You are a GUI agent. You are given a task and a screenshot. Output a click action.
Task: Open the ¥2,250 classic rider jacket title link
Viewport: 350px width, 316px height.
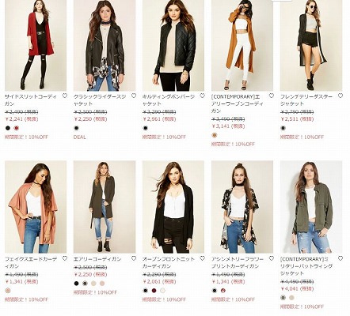[100, 100]
